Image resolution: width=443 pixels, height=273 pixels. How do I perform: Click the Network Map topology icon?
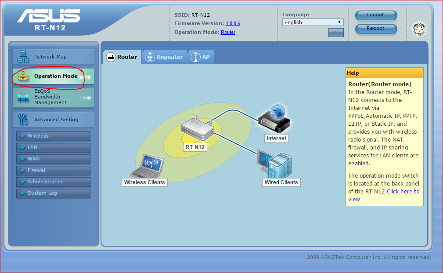click(x=23, y=57)
